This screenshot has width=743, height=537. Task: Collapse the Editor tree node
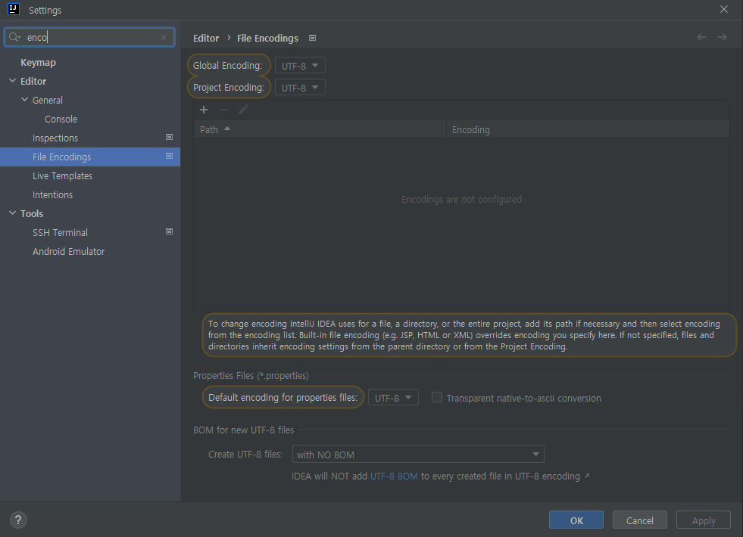pyautogui.click(x=13, y=81)
